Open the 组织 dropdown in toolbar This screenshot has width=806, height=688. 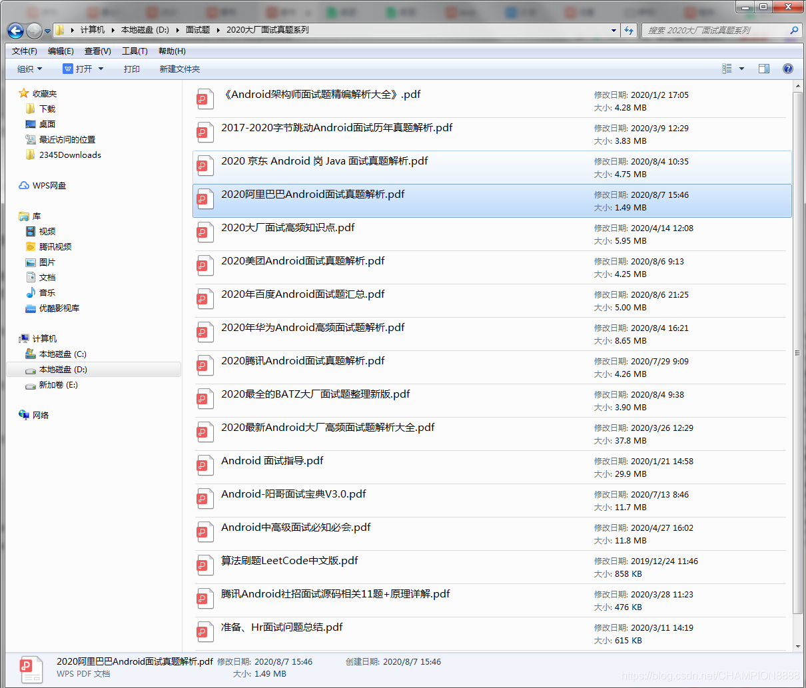point(30,69)
